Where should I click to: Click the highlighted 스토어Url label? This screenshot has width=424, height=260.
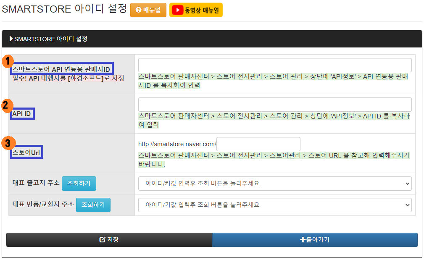click(x=27, y=152)
